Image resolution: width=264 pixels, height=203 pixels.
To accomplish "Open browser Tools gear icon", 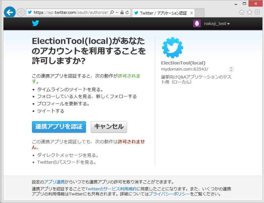I will pyautogui.click(x=257, y=12).
